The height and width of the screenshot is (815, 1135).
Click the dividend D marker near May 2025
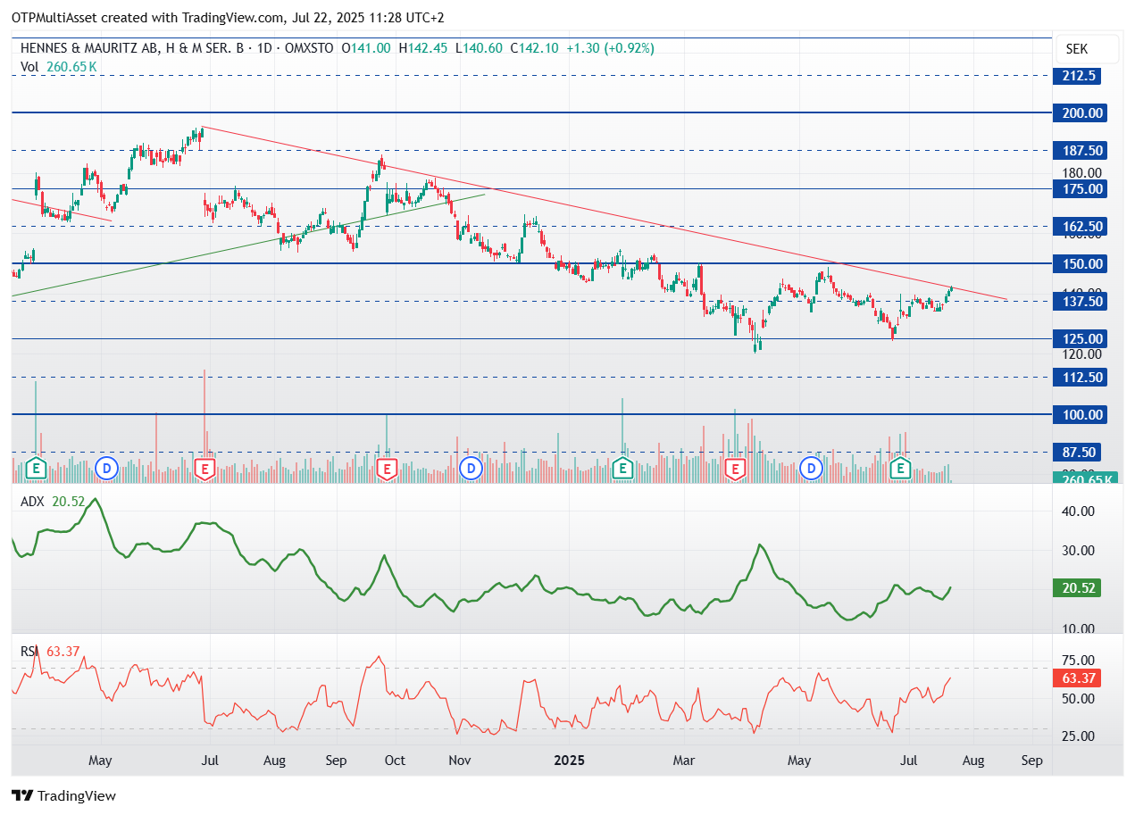[811, 468]
